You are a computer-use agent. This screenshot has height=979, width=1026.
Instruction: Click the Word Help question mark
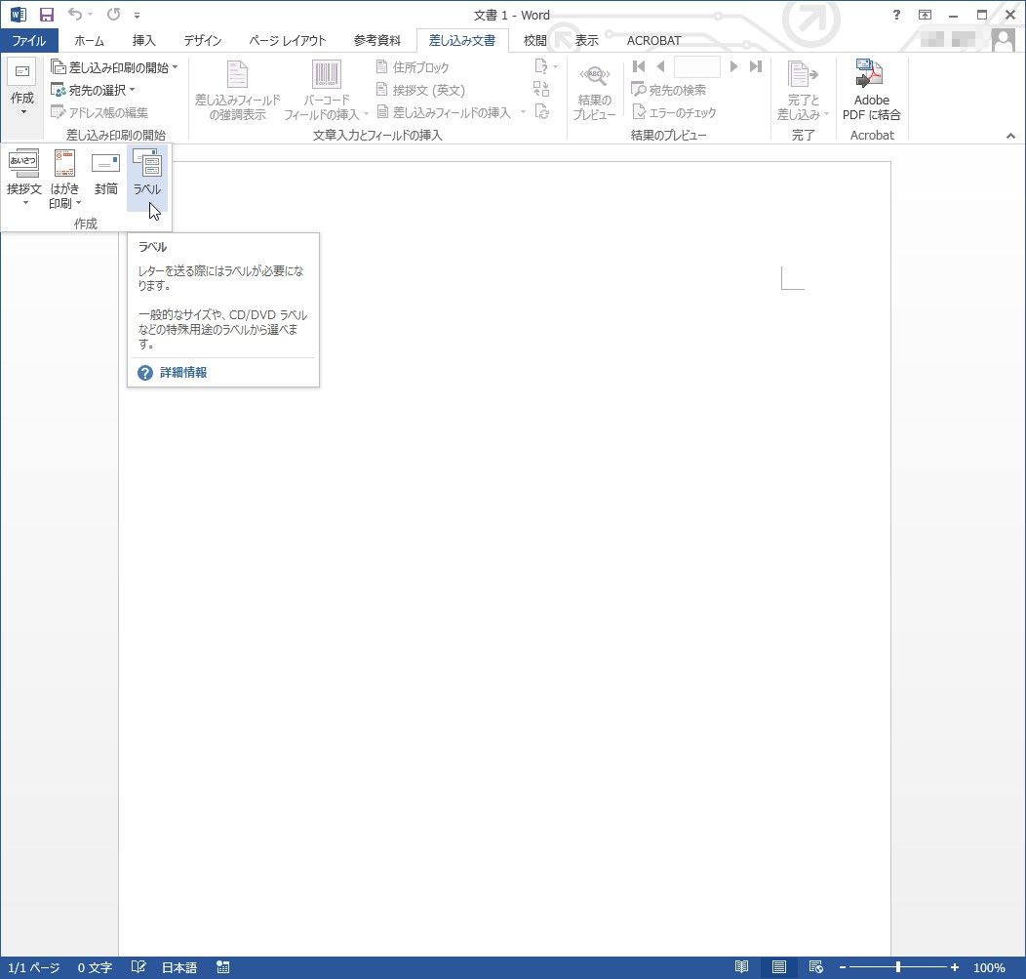tap(896, 15)
